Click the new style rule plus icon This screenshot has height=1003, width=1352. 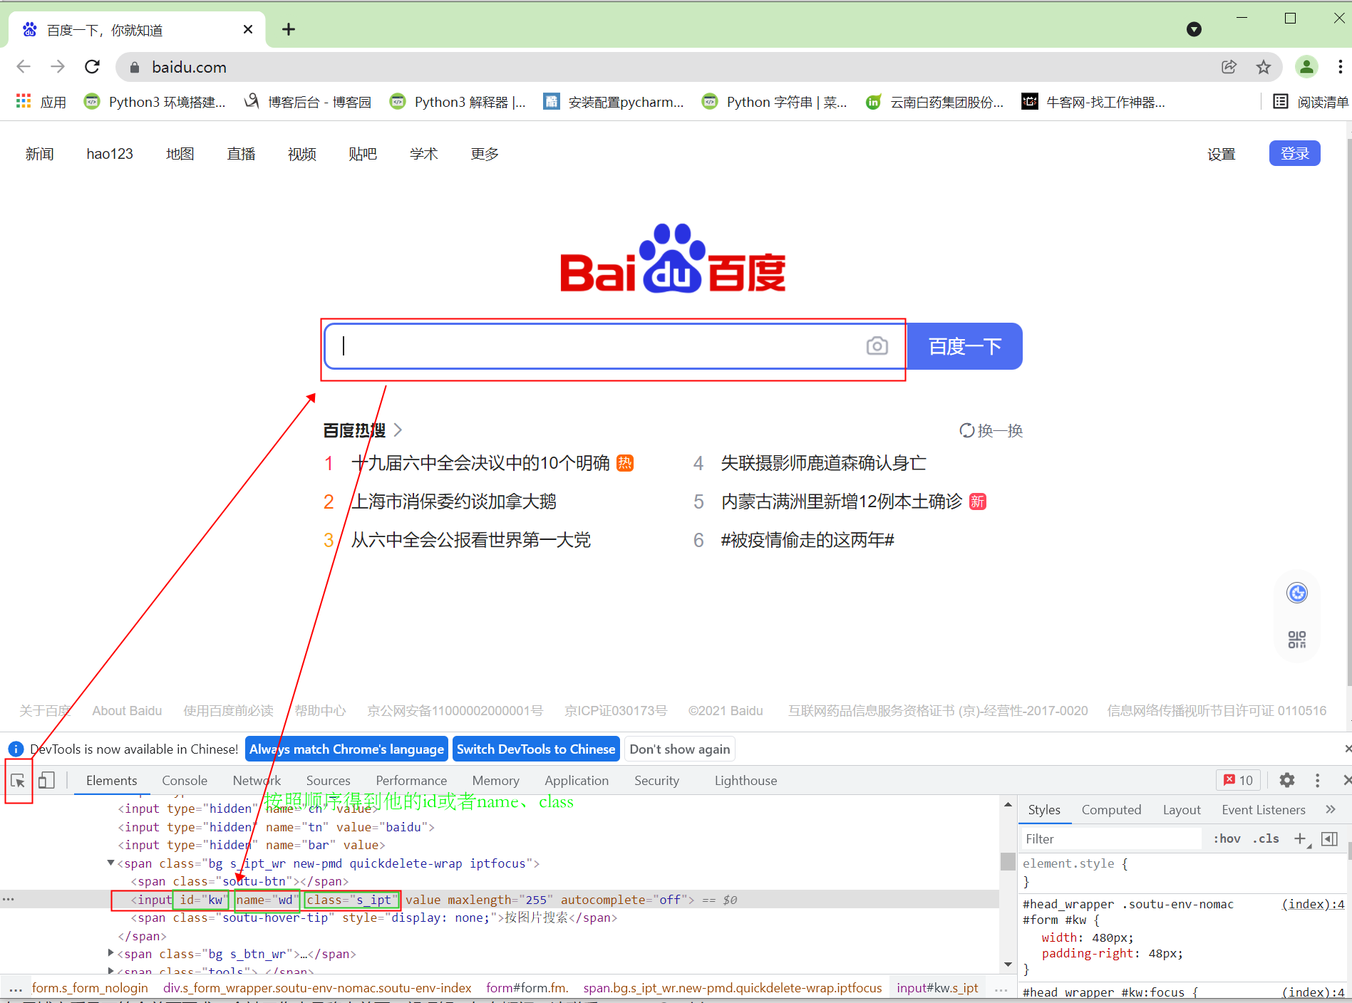click(1301, 839)
